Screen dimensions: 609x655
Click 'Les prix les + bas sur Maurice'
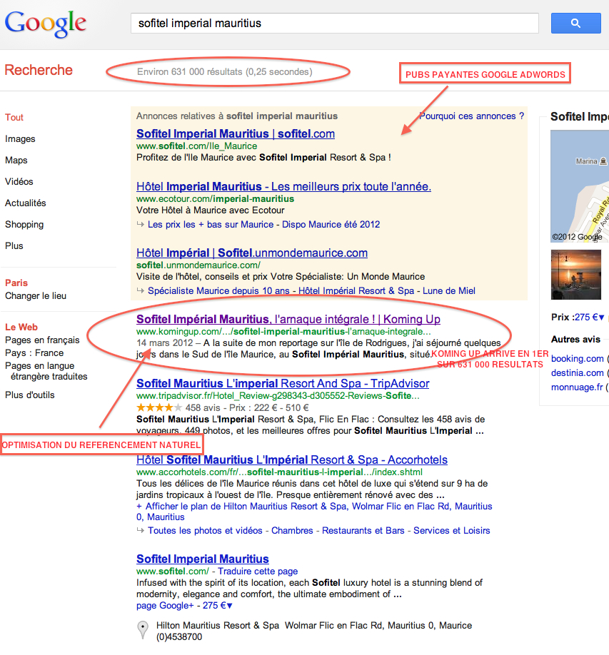[211, 224]
